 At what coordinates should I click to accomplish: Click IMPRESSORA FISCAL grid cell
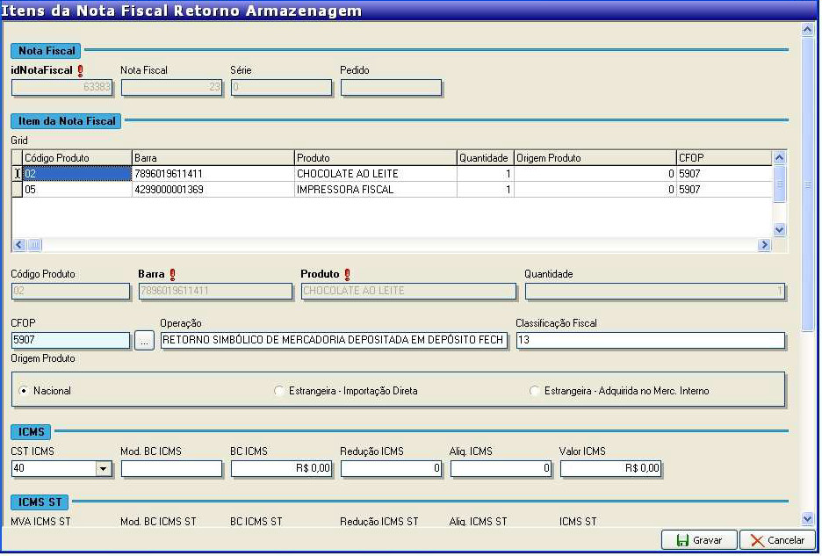(x=375, y=190)
